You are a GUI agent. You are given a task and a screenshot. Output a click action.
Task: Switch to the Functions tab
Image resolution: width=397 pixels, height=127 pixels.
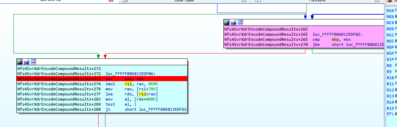317,1
